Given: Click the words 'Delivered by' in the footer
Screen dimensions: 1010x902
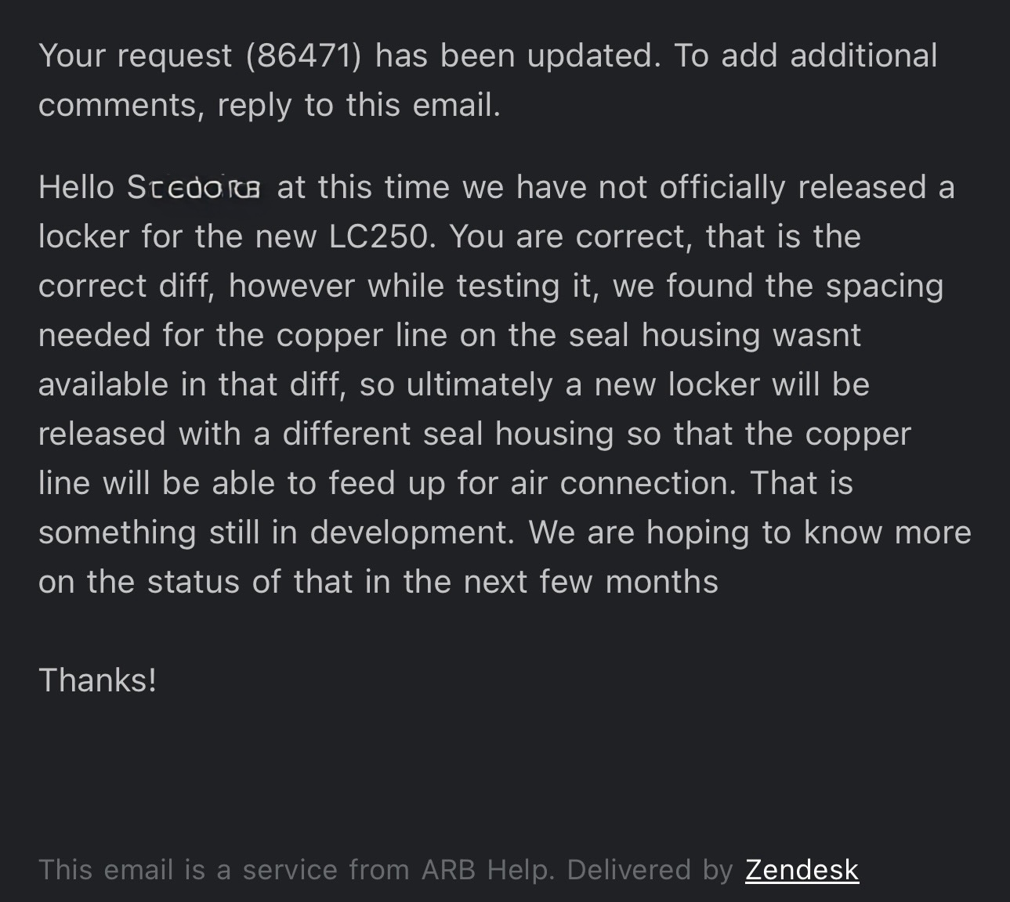Looking at the screenshot, I should click(x=650, y=870).
